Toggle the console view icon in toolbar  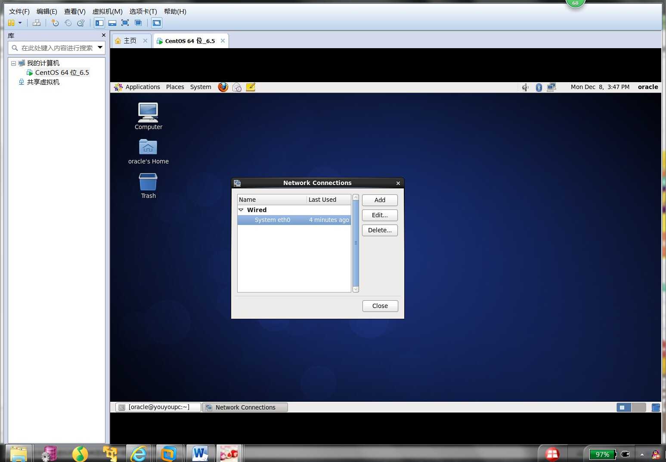(x=157, y=23)
